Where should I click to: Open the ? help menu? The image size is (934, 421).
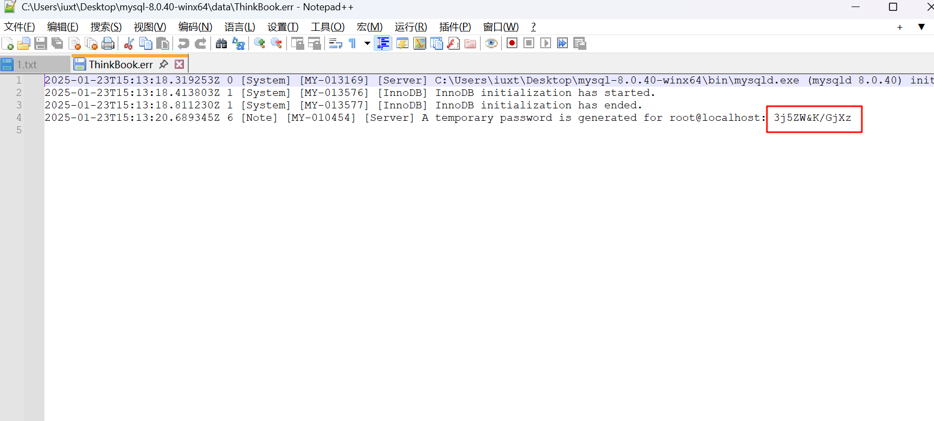(x=534, y=27)
